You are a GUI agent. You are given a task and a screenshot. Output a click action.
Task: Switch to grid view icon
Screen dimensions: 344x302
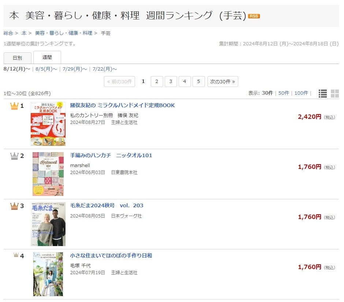tap(335, 93)
